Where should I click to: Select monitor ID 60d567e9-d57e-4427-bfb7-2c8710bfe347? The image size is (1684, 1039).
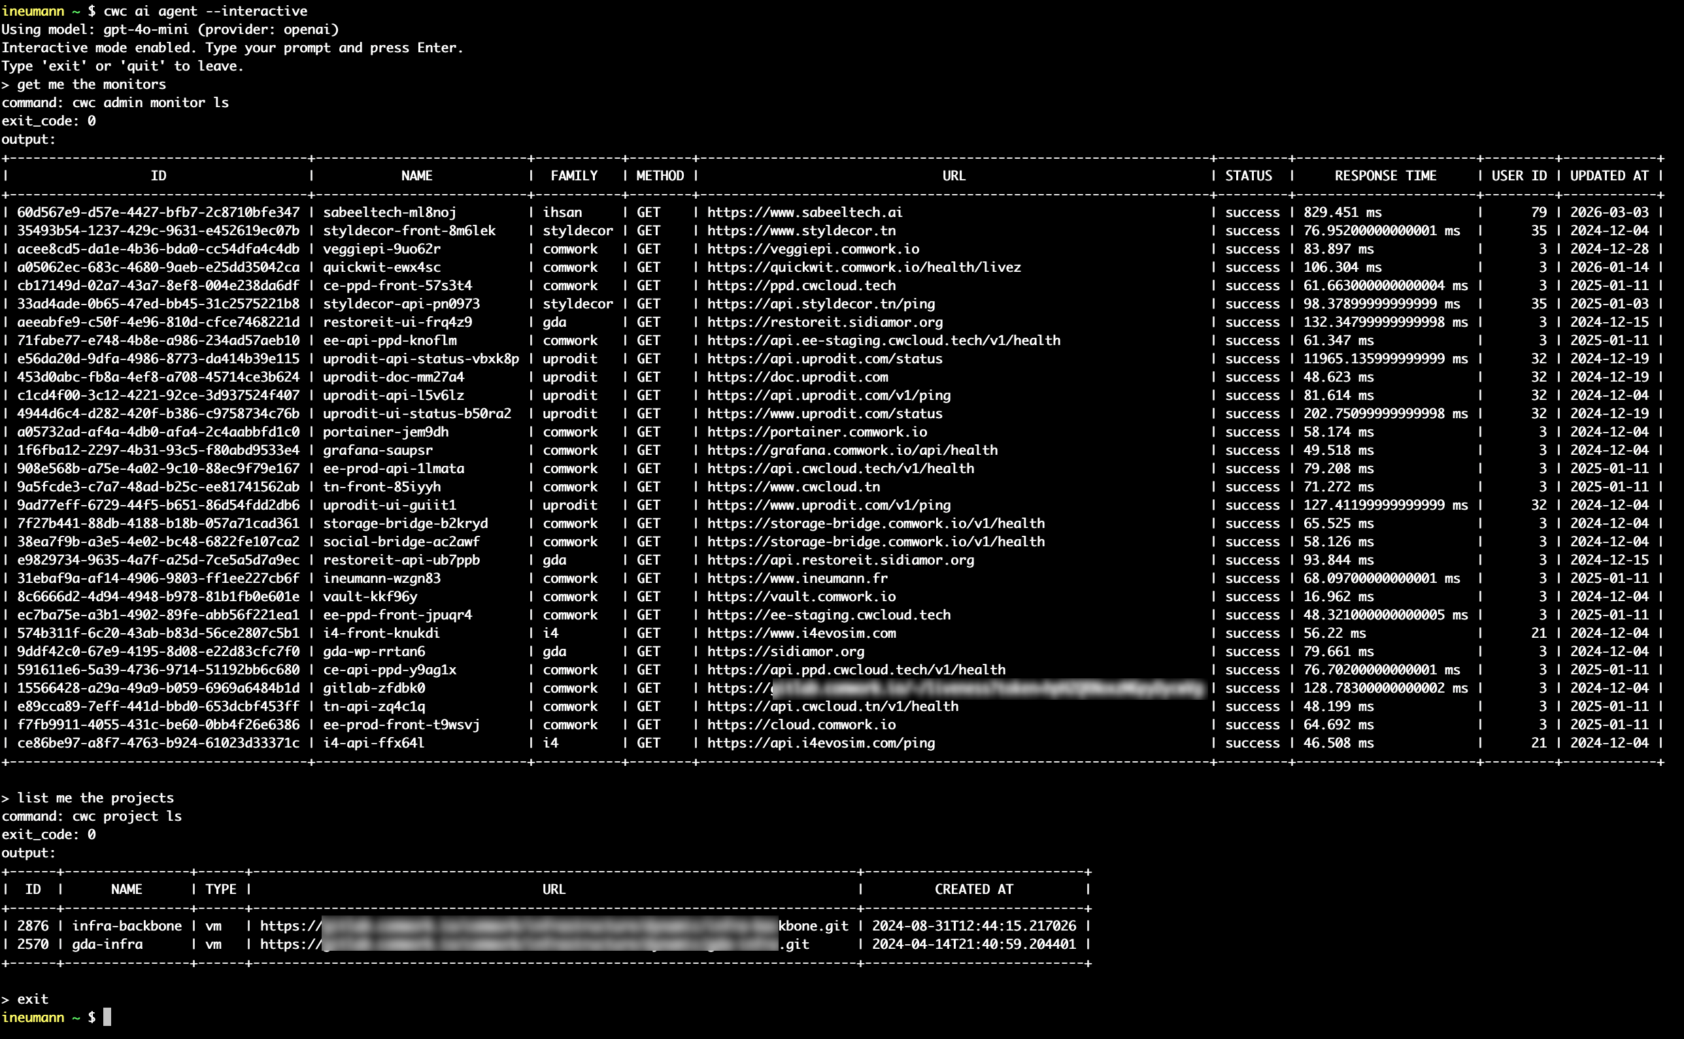158,212
